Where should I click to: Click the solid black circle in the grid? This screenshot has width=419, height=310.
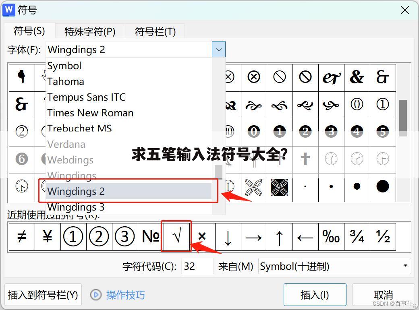(x=383, y=186)
